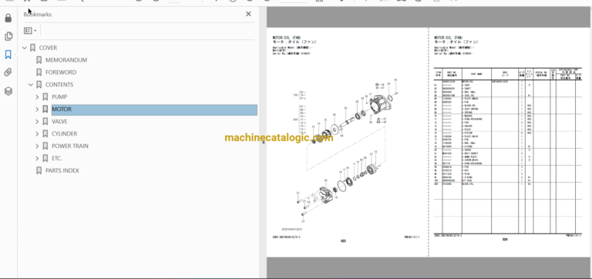Open the Layers panel icon
This screenshot has width=592, height=279.
coord(8,91)
